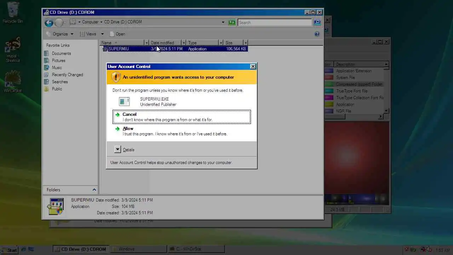The height and width of the screenshot is (255, 453).
Task: Open Public in Favorite Links
Action: pyautogui.click(x=57, y=89)
